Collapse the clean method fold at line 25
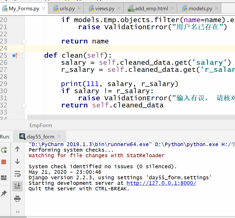Image resolution: width=235 pixels, height=218 pixels. tap(24, 56)
